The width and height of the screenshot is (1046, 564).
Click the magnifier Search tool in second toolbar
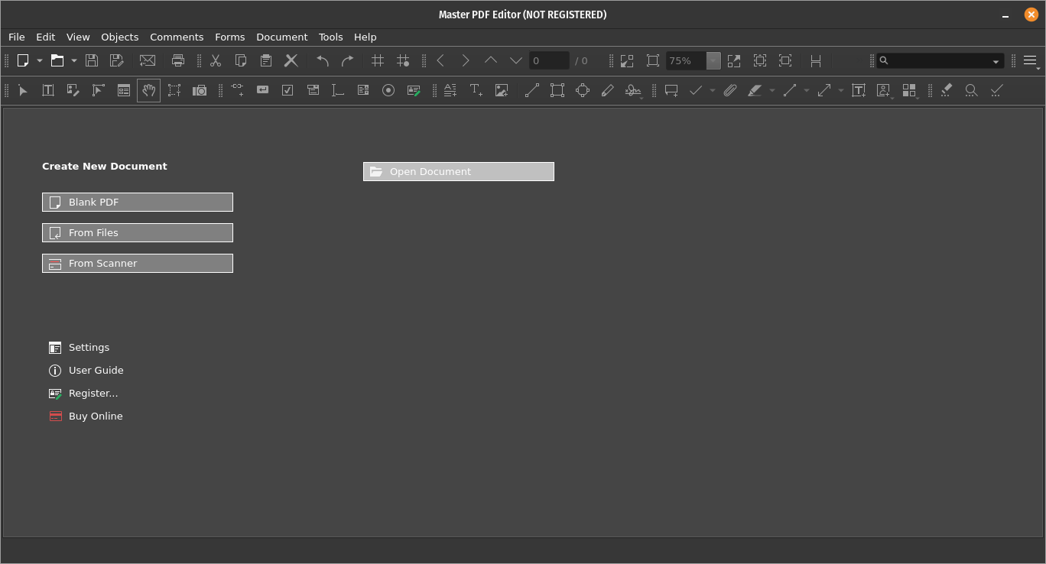(x=971, y=90)
